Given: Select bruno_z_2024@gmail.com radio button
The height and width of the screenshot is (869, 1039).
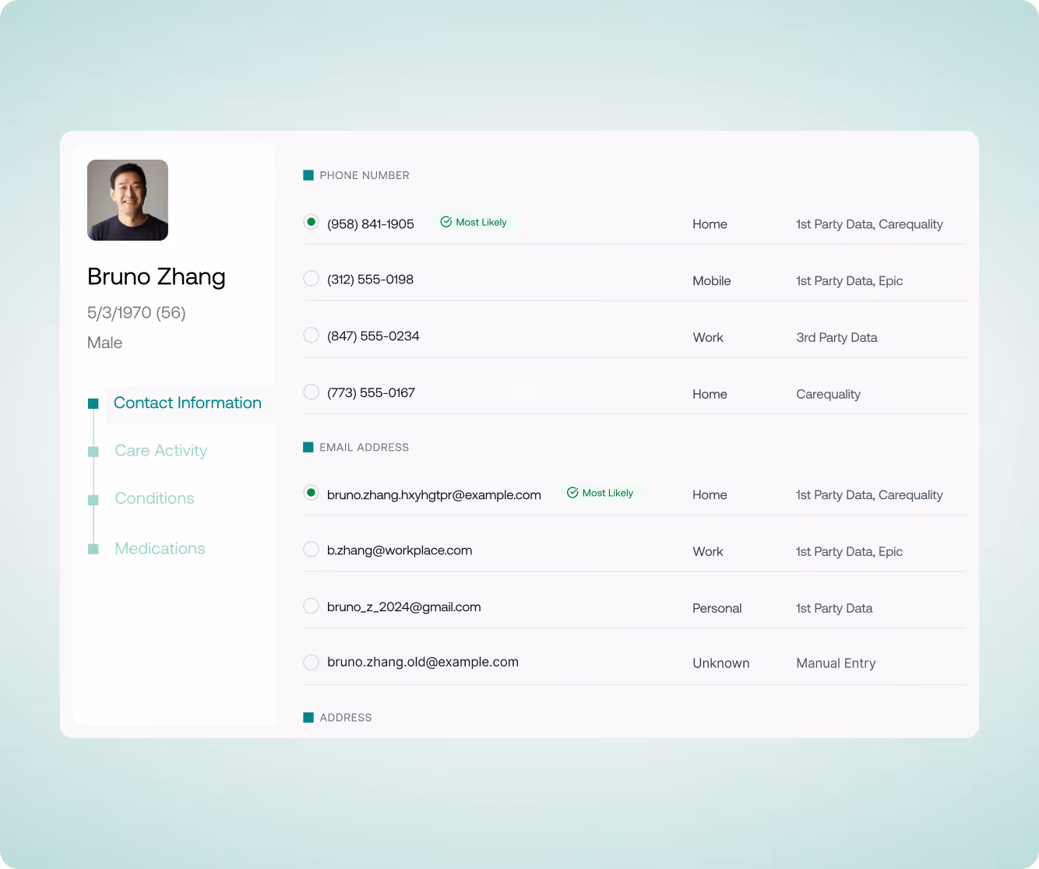Looking at the screenshot, I should click(311, 606).
